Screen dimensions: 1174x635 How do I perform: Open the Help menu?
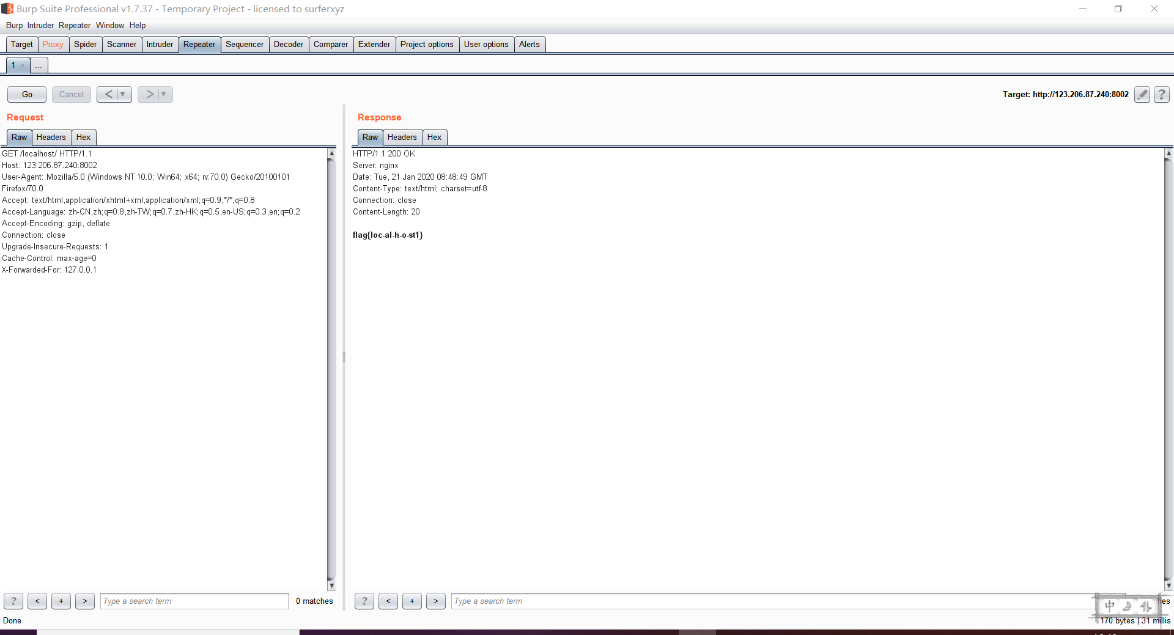[x=138, y=25]
